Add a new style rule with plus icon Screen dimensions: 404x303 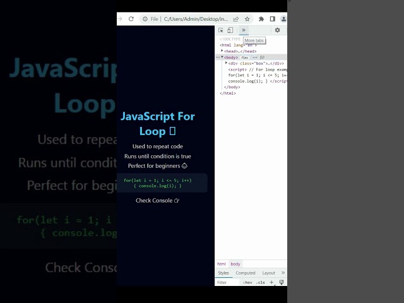(271, 282)
